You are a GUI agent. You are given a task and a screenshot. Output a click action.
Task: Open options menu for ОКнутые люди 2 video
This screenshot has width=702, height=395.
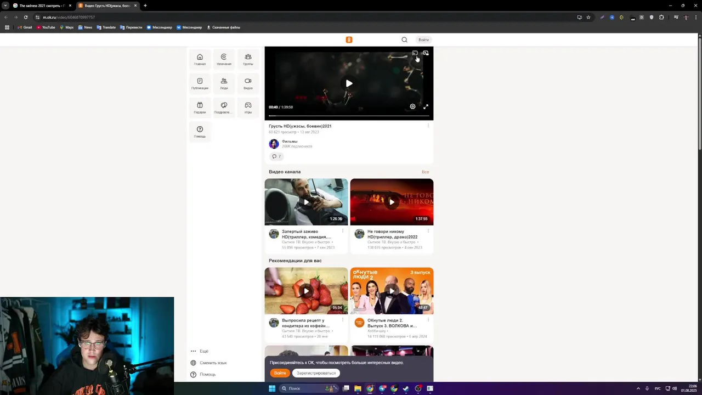pos(428,320)
